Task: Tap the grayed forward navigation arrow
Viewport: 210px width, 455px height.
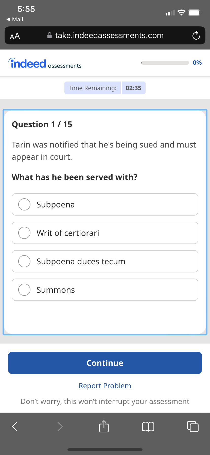Action: [x=60, y=427]
